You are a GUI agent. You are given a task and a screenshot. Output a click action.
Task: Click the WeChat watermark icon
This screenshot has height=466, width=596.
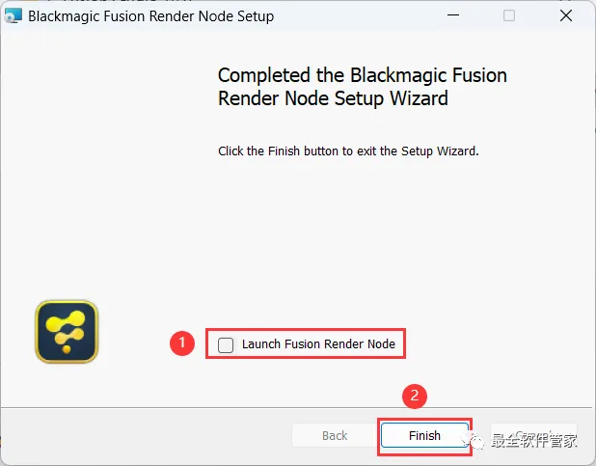473,441
